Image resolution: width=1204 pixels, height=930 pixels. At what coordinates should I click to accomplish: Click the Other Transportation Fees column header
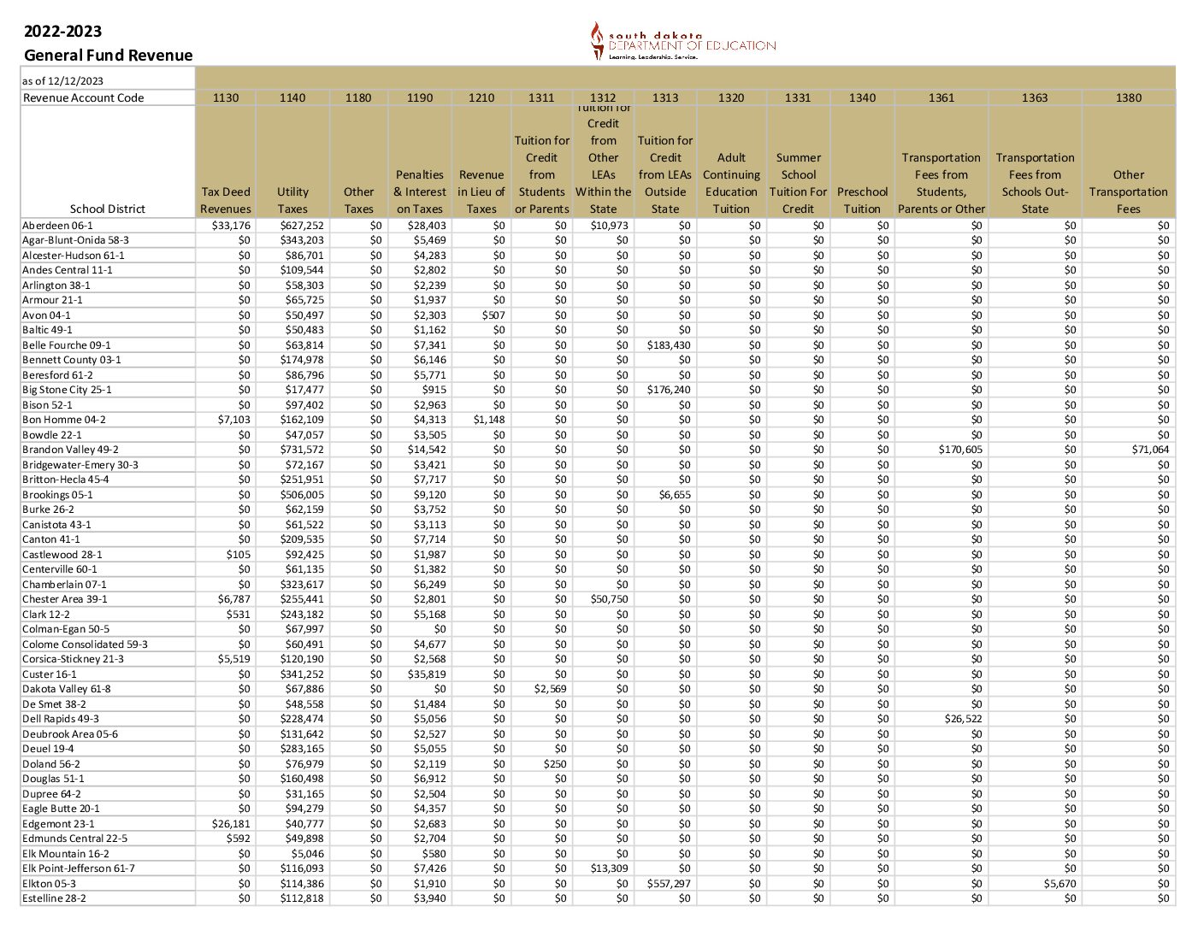click(x=1128, y=191)
